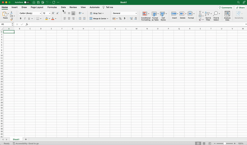Switch to the Formulas ribbon tab
The height and width of the screenshot is (145, 247).
click(x=52, y=7)
